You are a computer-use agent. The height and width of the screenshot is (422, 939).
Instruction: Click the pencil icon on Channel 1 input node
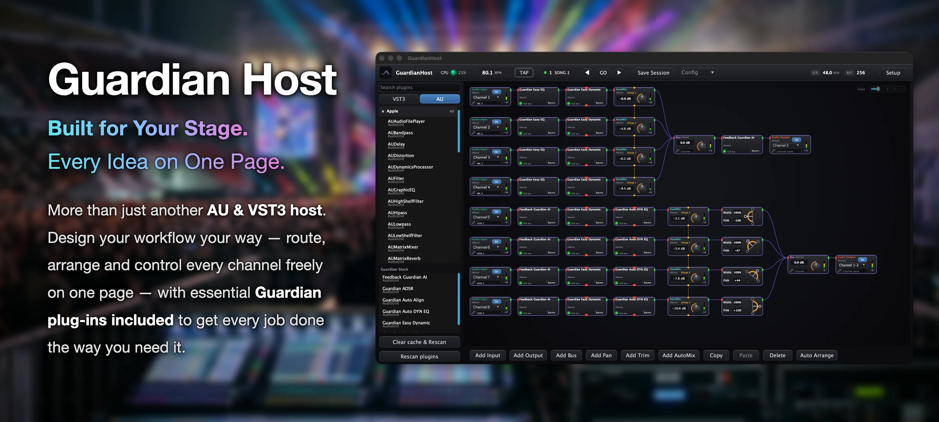[x=473, y=103]
